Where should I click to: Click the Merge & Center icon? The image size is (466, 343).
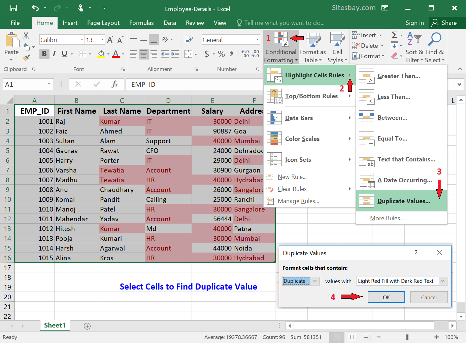[x=189, y=54]
